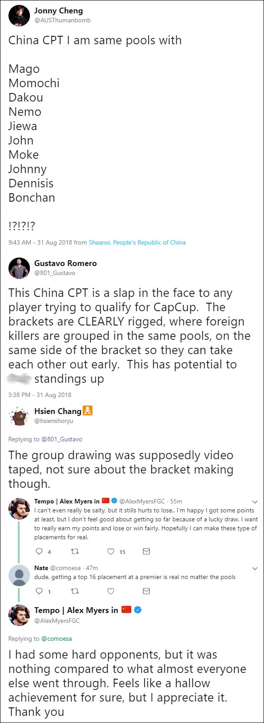Click the @AUSThumanbomb handle

(63, 21)
